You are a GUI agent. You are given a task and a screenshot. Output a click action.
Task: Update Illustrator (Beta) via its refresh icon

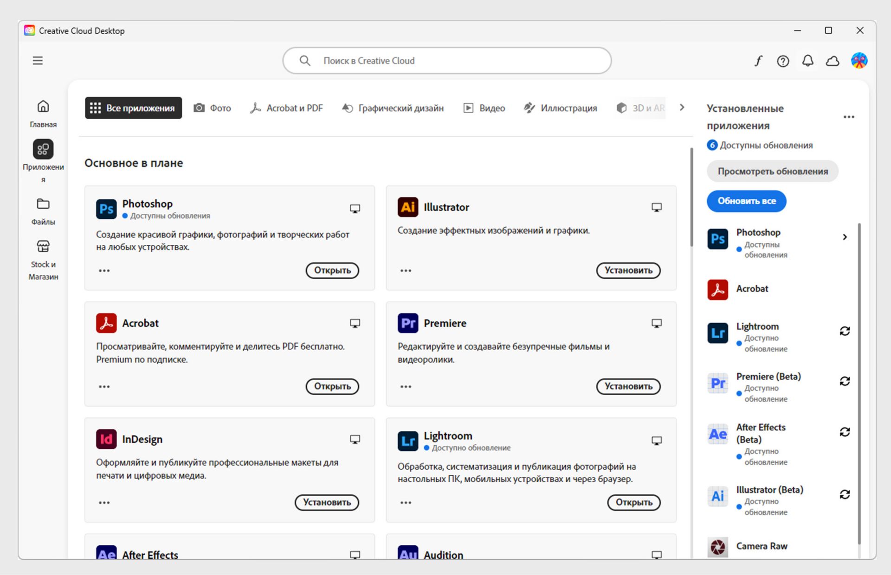tap(845, 494)
